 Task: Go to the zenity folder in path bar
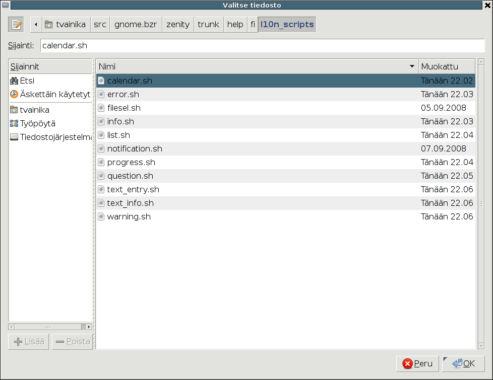[x=178, y=24]
